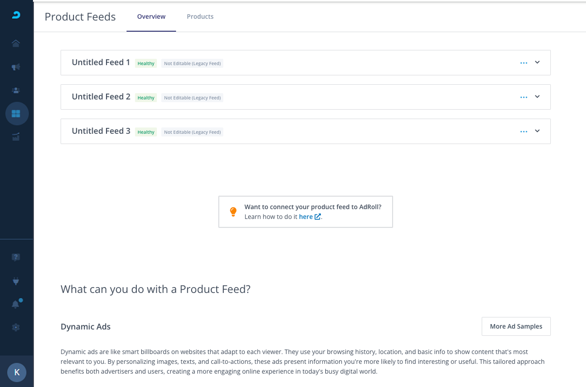Image resolution: width=586 pixels, height=387 pixels.
Task: Open Campaigns megaphone icon in sidebar
Action: pyautogui.click(x=16, y=67)
